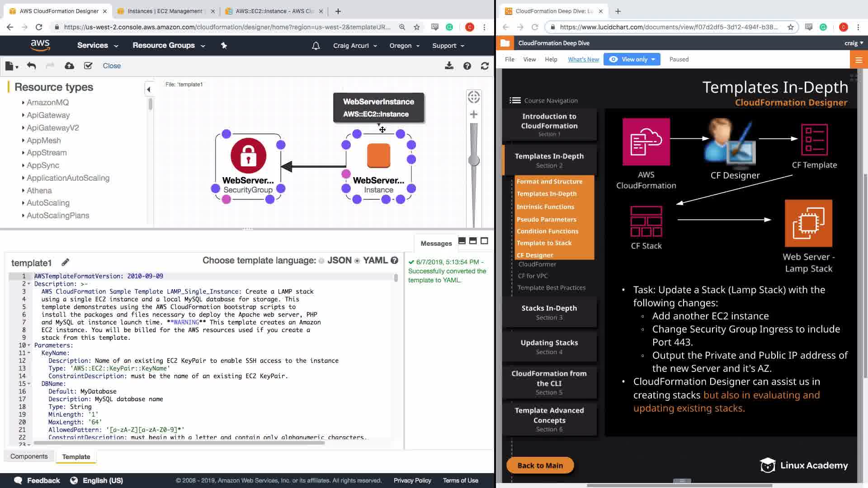Expand the AutoScaling resource type
The image size is (868, 488).
(x=47, y=203)
